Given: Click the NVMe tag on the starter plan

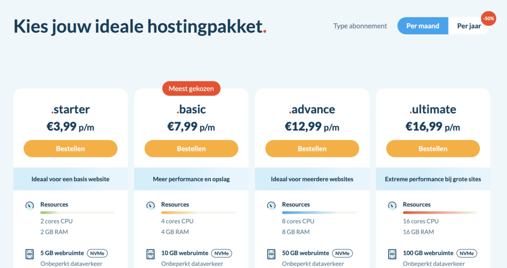Looking at the screenshot, I should [97, 253].
